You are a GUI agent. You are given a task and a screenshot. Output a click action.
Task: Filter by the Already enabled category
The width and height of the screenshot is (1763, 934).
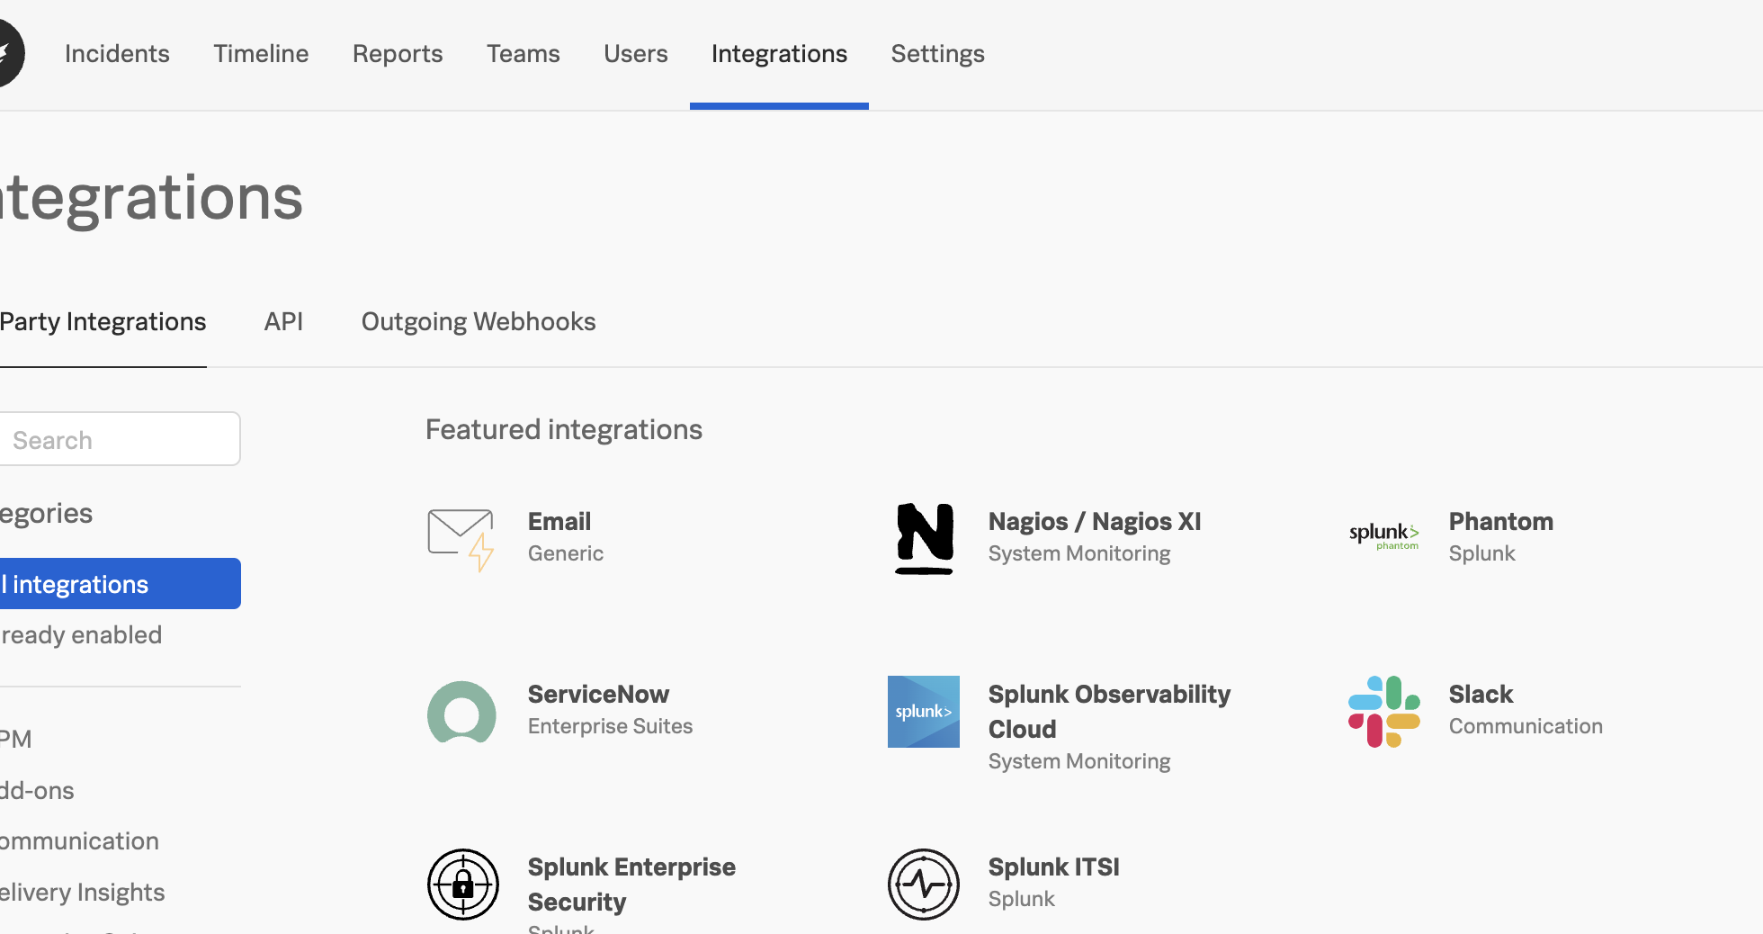80,634
